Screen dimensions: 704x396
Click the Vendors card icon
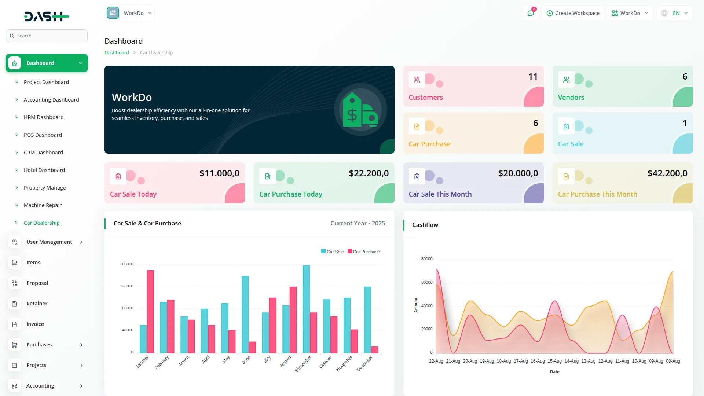click(566, 80)
